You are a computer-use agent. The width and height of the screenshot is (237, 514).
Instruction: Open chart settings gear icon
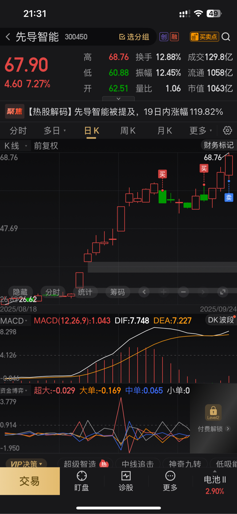tap(227, 131)
